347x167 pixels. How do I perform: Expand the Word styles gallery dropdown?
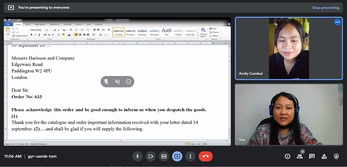[198, 35]
